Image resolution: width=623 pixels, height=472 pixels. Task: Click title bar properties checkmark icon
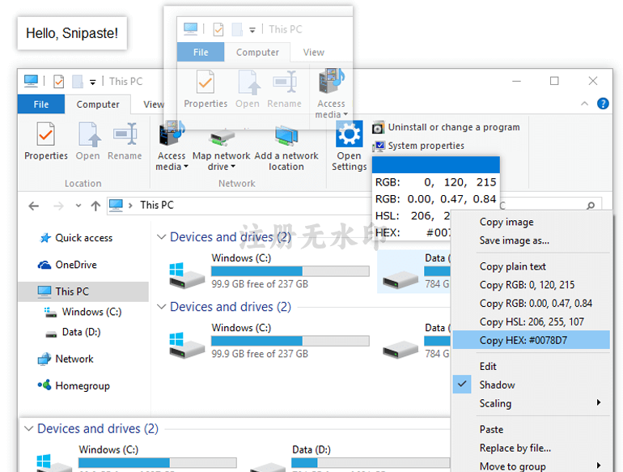coord(59,82)
